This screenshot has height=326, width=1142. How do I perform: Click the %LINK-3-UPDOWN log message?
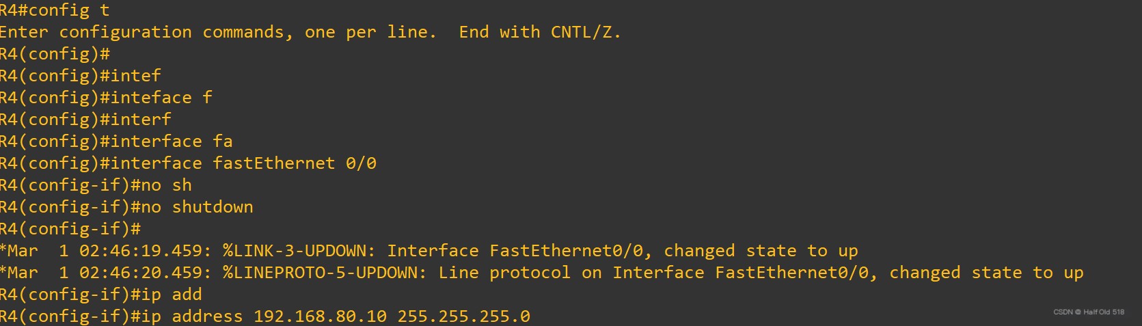[429, 251]
